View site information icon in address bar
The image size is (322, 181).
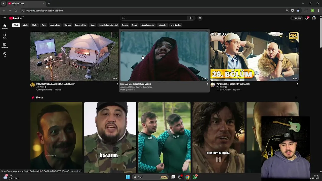point(23,11)
